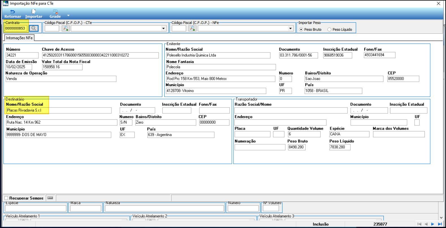This screenshot has width=446, height=228.
Task: Click the small icon beside Recuperar Sempre
Action: [50, 198]
